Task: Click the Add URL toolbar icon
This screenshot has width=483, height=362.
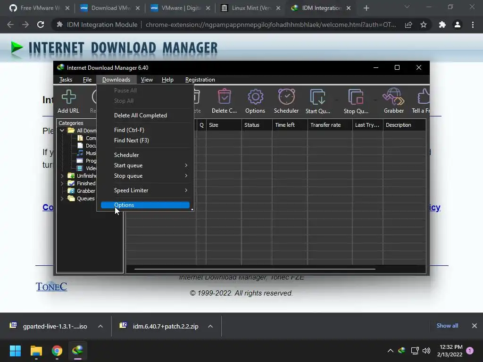Action: [68, 101]
